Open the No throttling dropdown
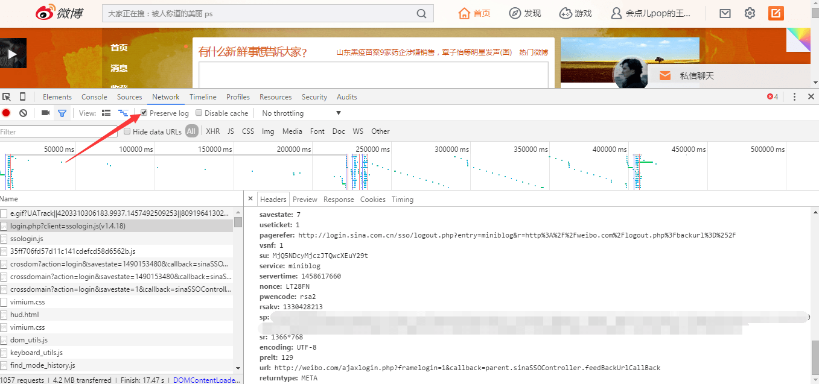Viewport: 819px width, 384px height. click(300, 113)
